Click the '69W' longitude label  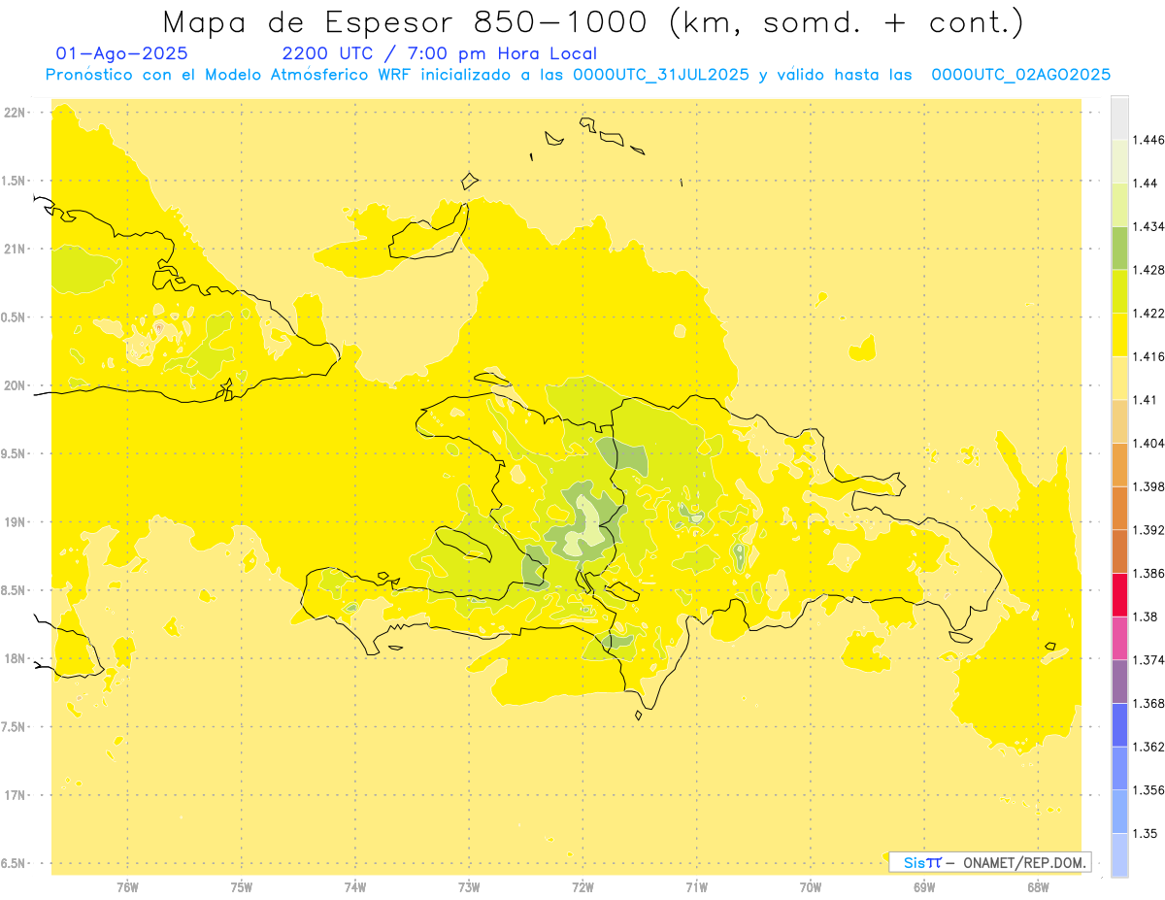coord(924,886)
